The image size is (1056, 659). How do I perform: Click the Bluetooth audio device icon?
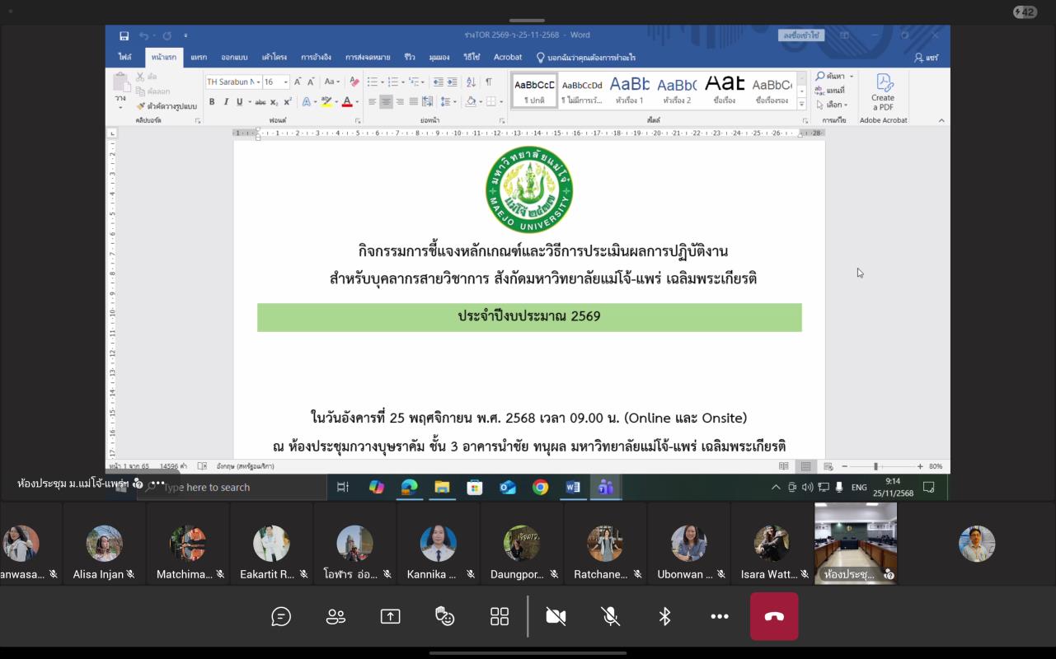(664, 616)
